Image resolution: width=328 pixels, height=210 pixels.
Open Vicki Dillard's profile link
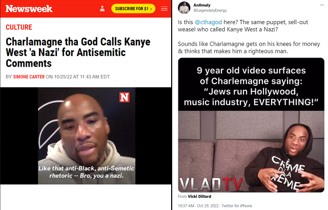(199, 196)
